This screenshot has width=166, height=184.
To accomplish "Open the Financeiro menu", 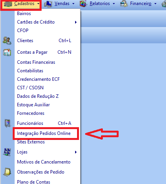I will point(141,3).
